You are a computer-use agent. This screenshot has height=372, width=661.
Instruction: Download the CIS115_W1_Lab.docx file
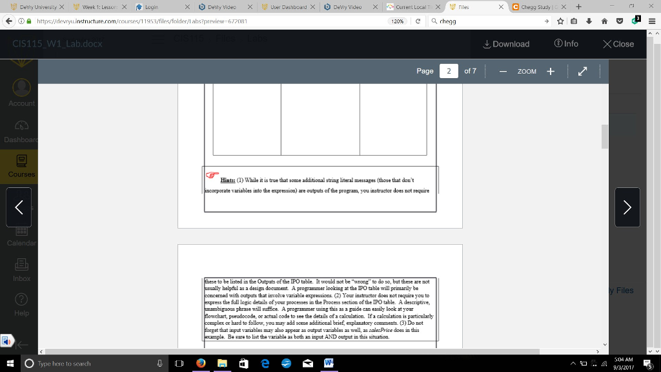coord(506,44)
